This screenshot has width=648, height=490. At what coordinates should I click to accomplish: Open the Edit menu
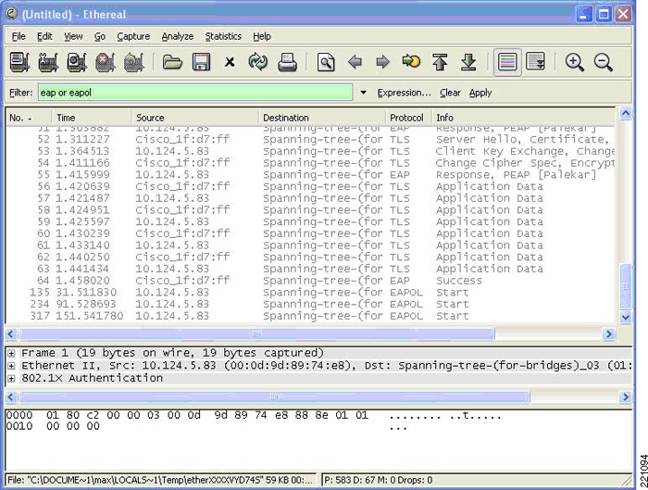coord(44,36)
